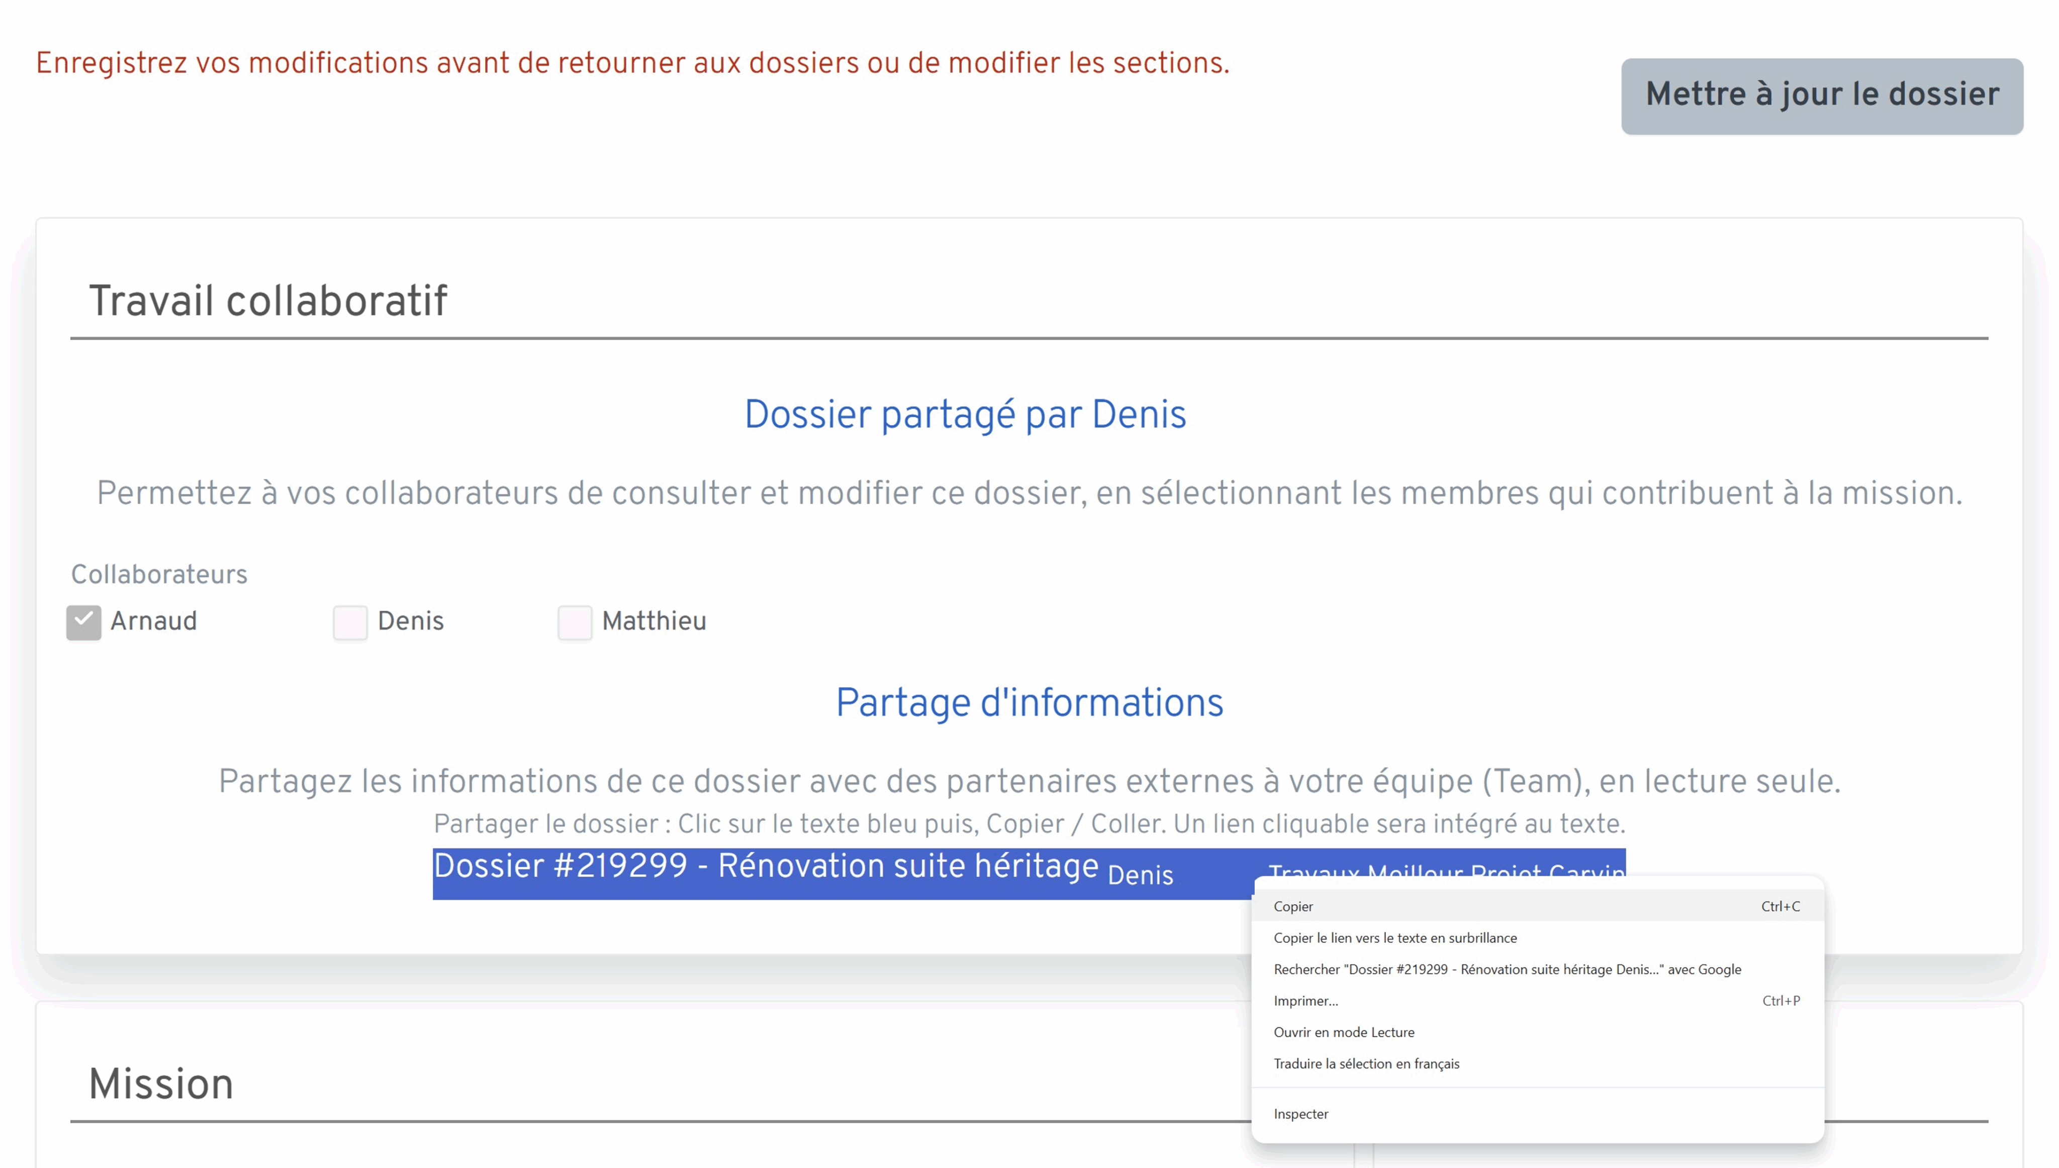Click the Travail collaboratif section title
Viewport: 2059px width, 1168px height.
coord(267,301)
